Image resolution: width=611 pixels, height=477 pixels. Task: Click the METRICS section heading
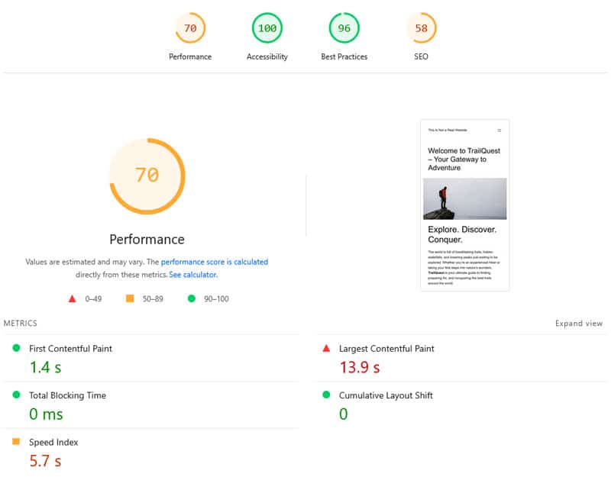point(21,323)
